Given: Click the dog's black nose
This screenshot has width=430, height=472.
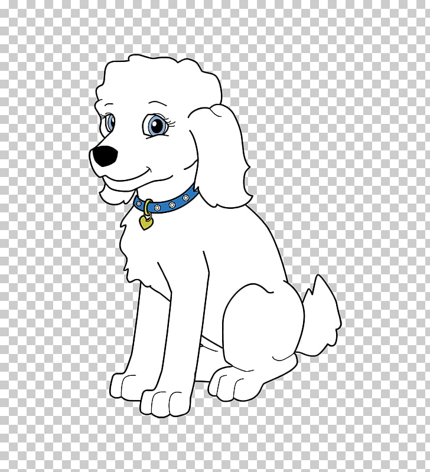Looking at the screenshot, I should [105, 155].
